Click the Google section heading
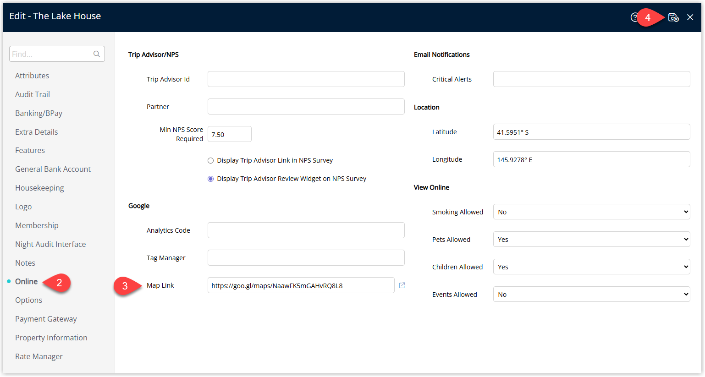The height and width of the screenshot is (377, 705). pos(139,206)
